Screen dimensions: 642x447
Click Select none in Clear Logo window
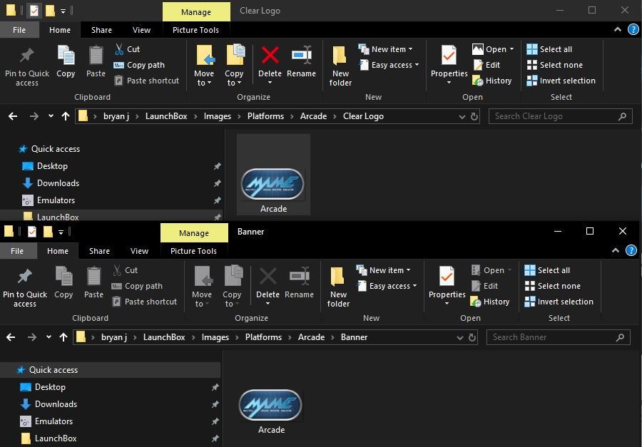pos(555,65)
